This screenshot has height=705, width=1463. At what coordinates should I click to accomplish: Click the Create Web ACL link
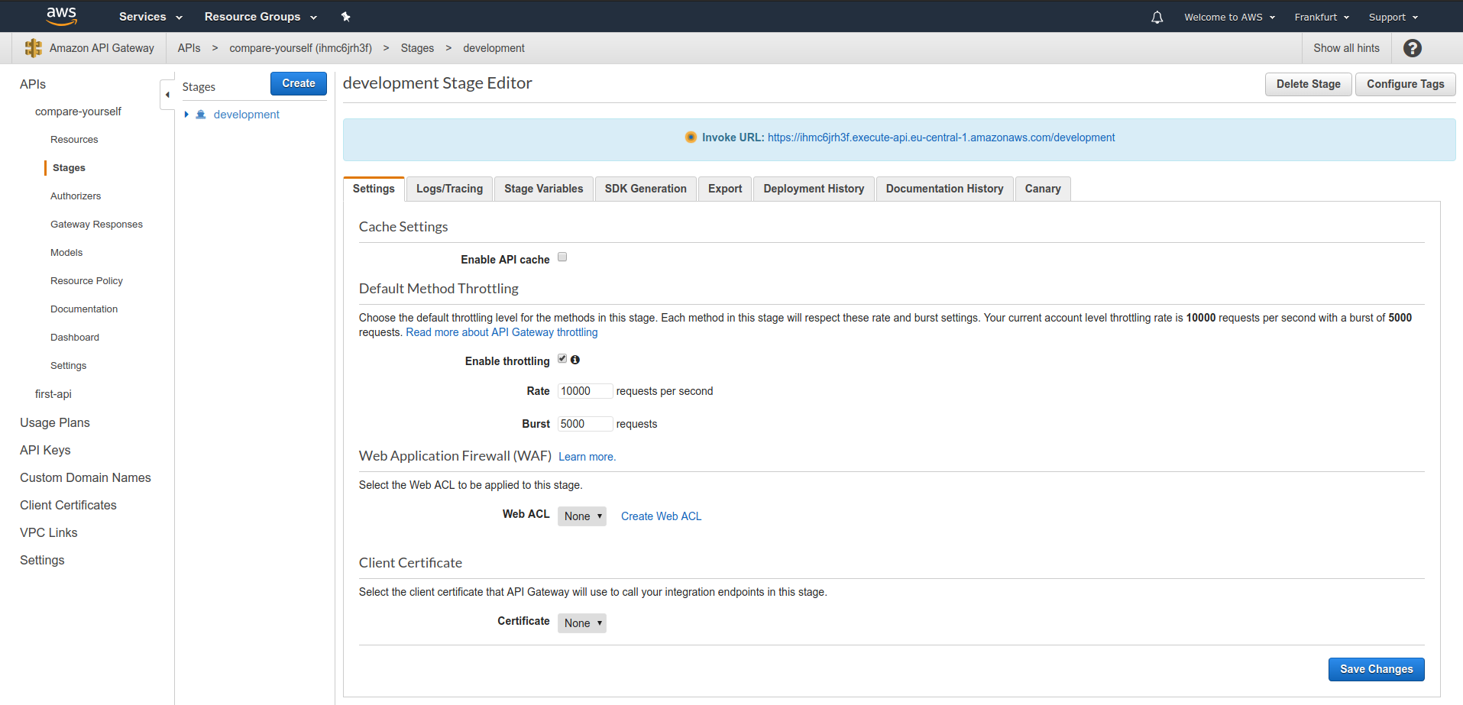[661, 516]
